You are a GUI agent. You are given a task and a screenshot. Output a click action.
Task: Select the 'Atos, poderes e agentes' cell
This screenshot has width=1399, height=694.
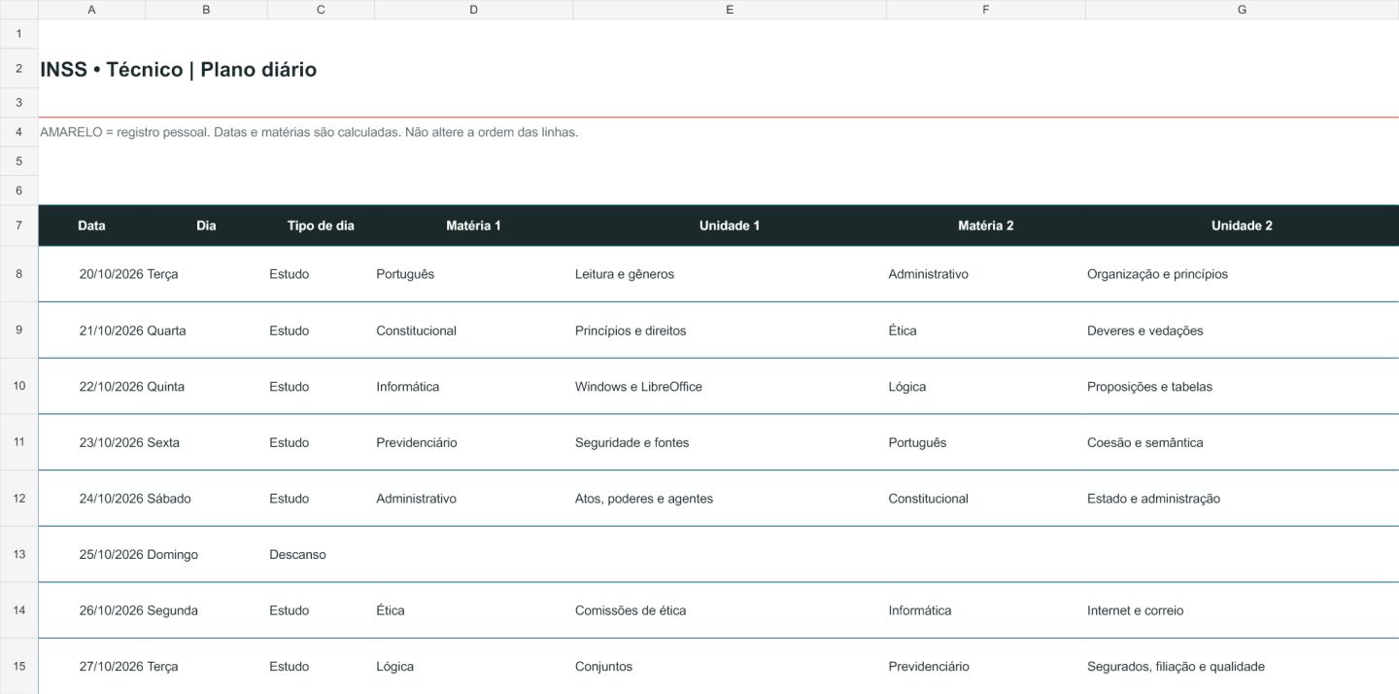[730, 499]
